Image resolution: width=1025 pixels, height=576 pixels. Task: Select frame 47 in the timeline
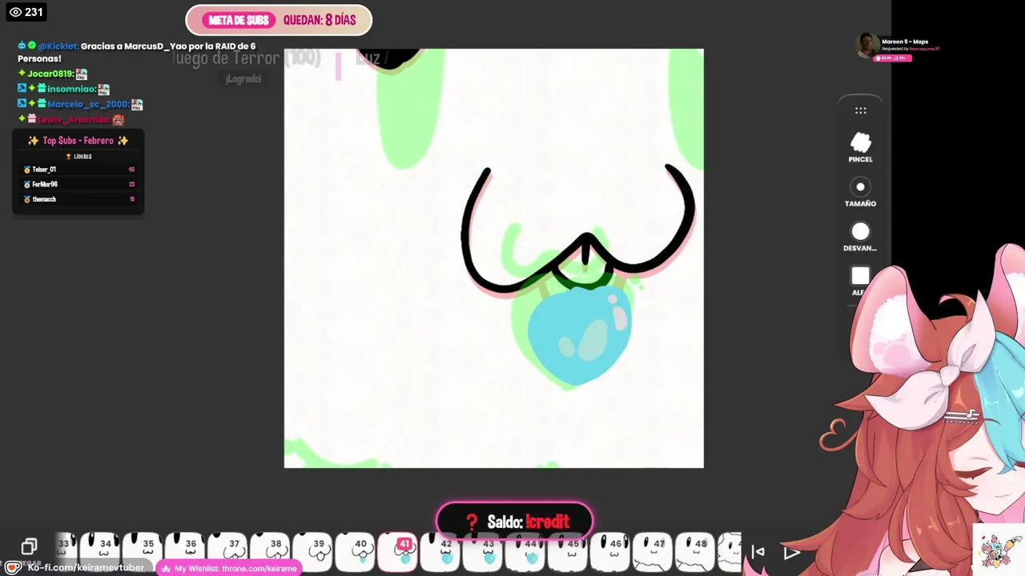[x=654, y=552]
